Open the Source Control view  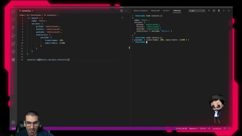point(13,28)
